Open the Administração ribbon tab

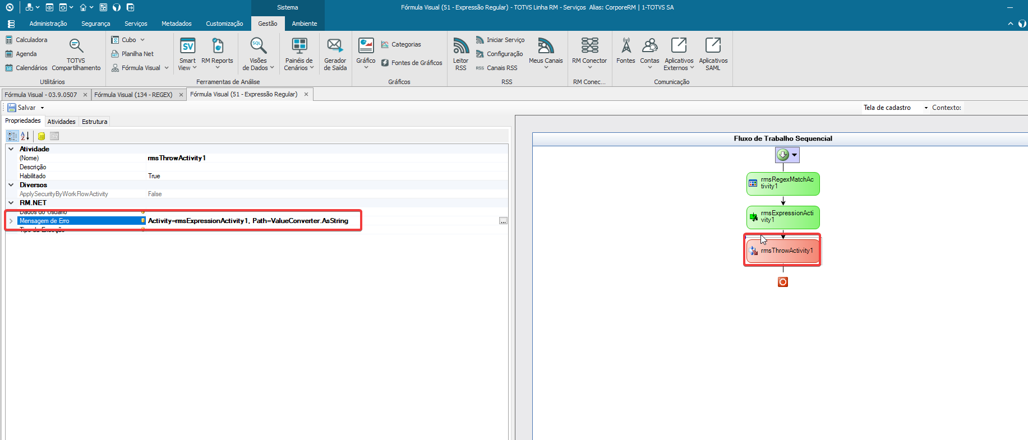pos(48,24)
